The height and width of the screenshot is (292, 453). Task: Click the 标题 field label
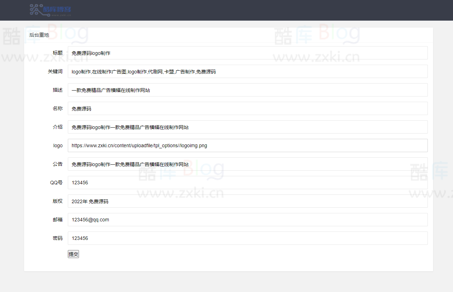click(x=58, y=53)
